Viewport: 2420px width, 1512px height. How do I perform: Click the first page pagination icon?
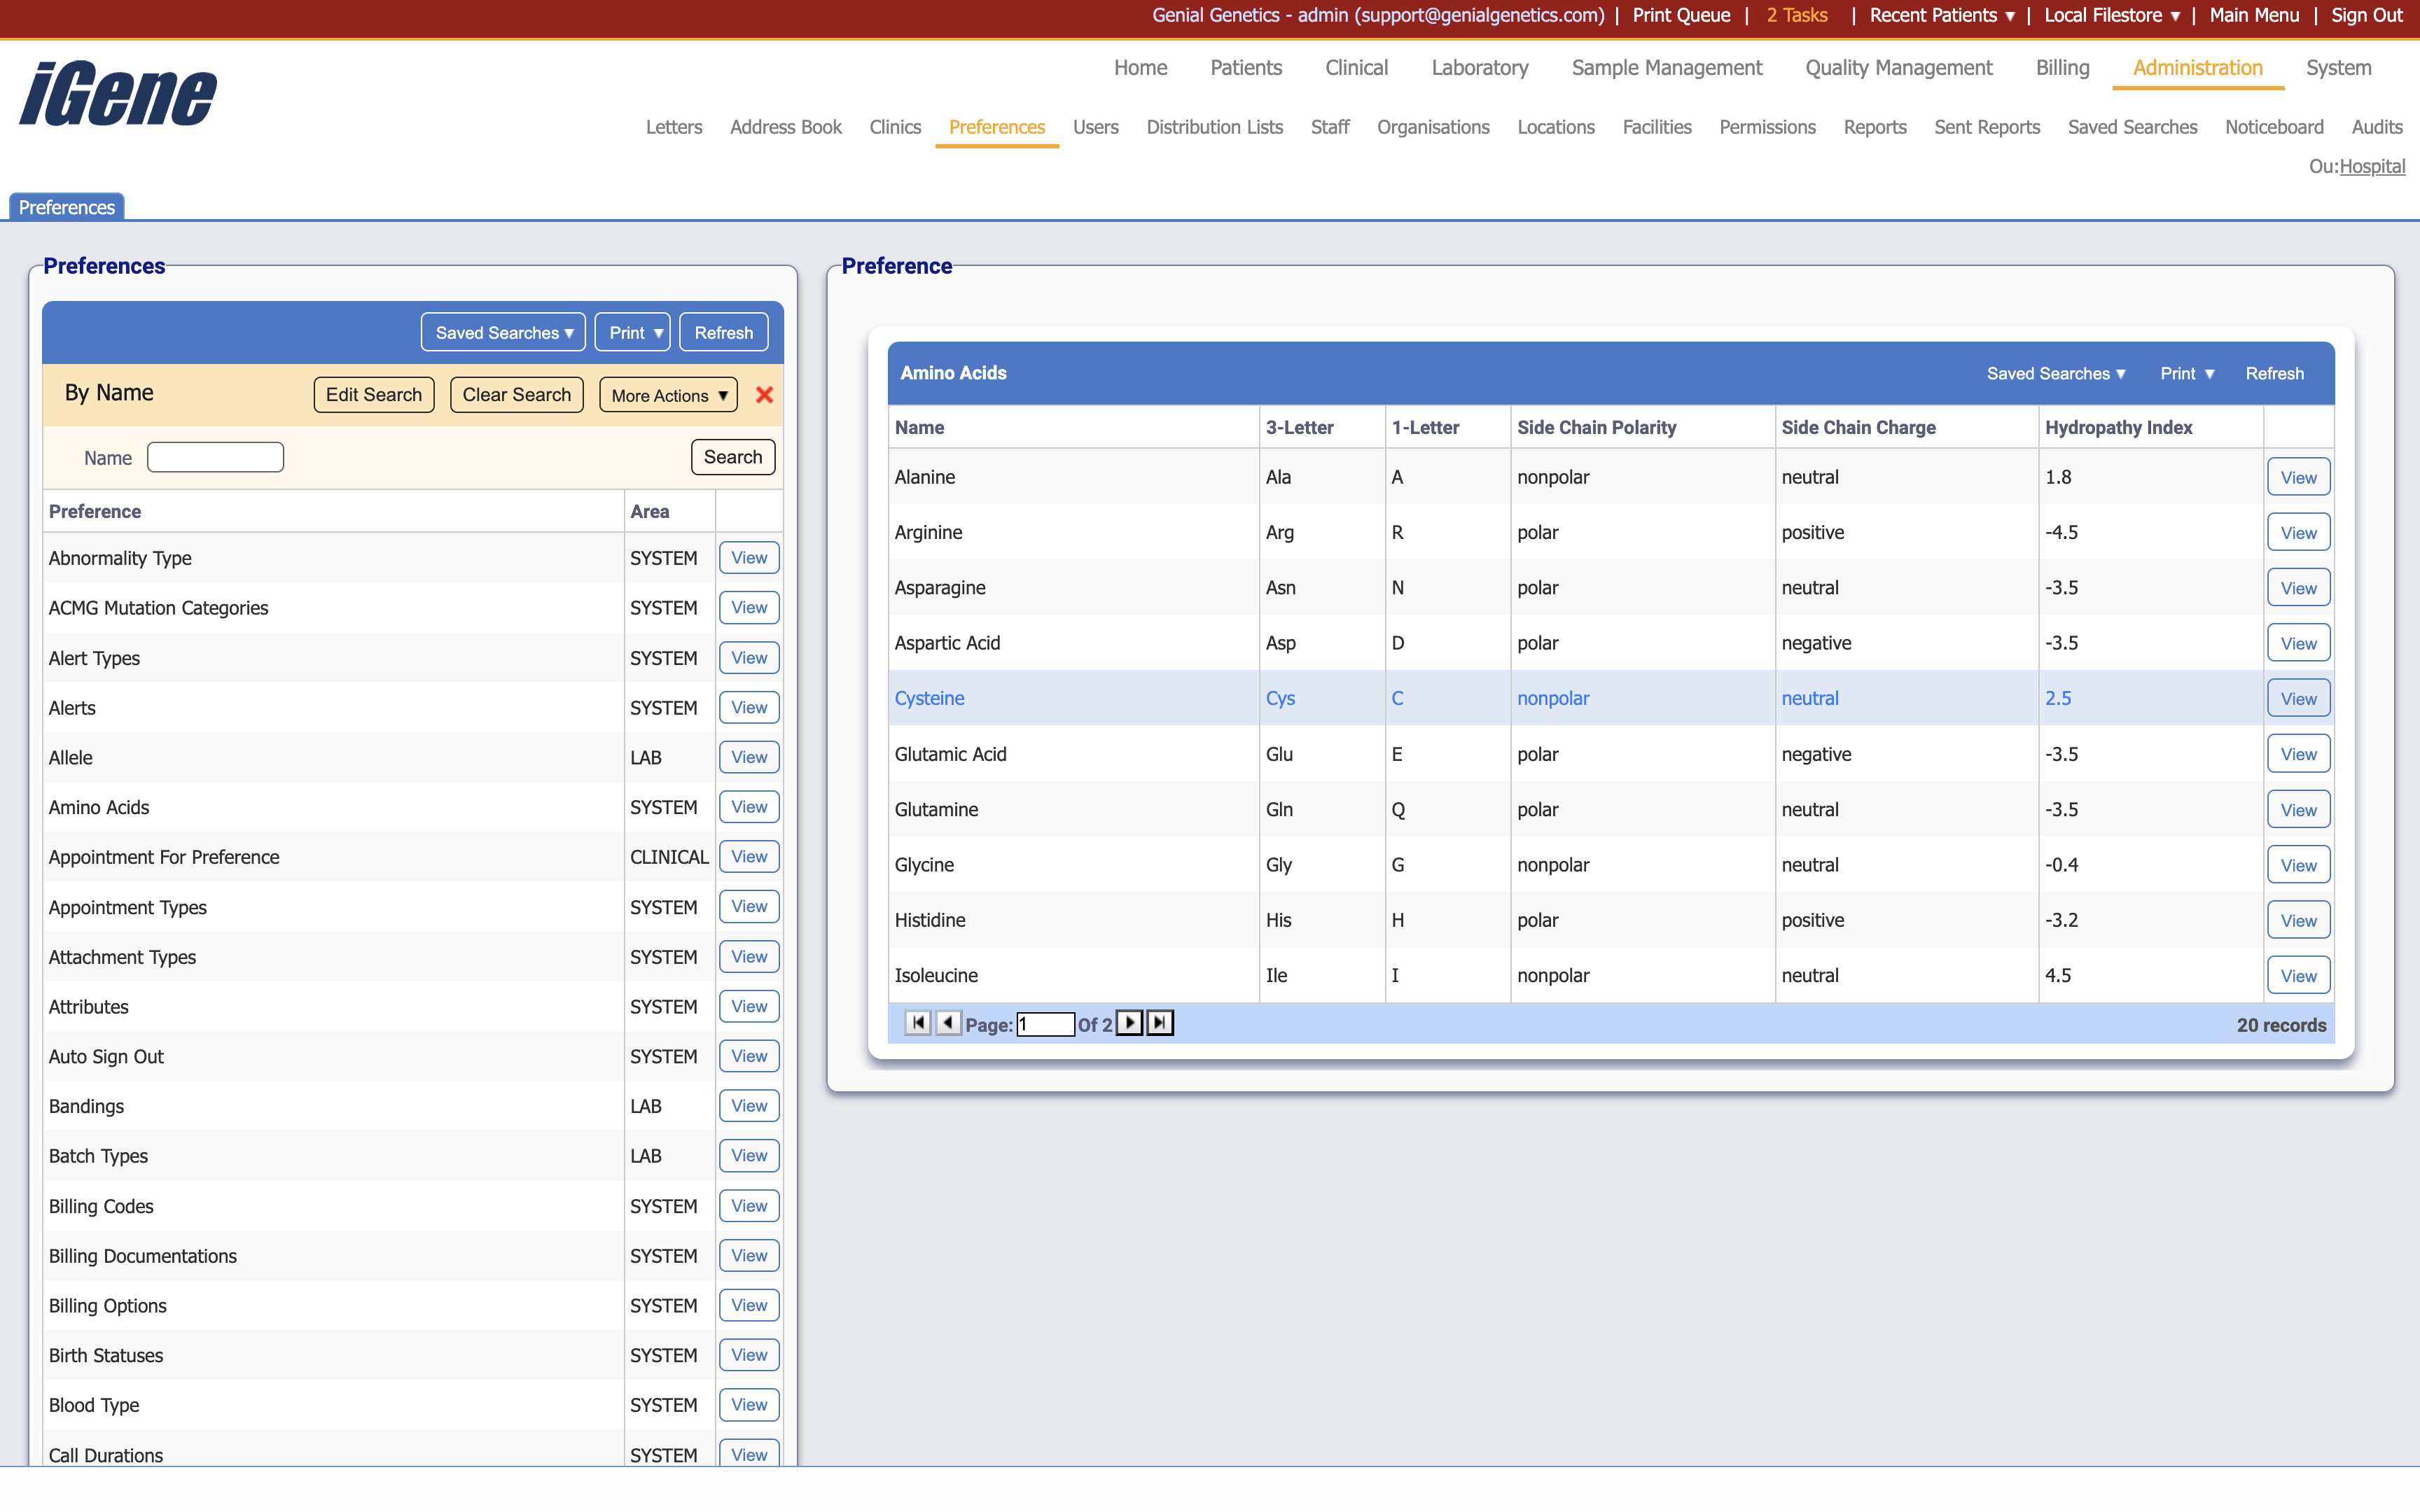click(x=917, y=1023)
